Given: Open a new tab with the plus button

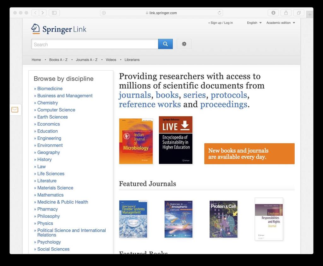Looking at the screenshot, I should tap(310, 15).
